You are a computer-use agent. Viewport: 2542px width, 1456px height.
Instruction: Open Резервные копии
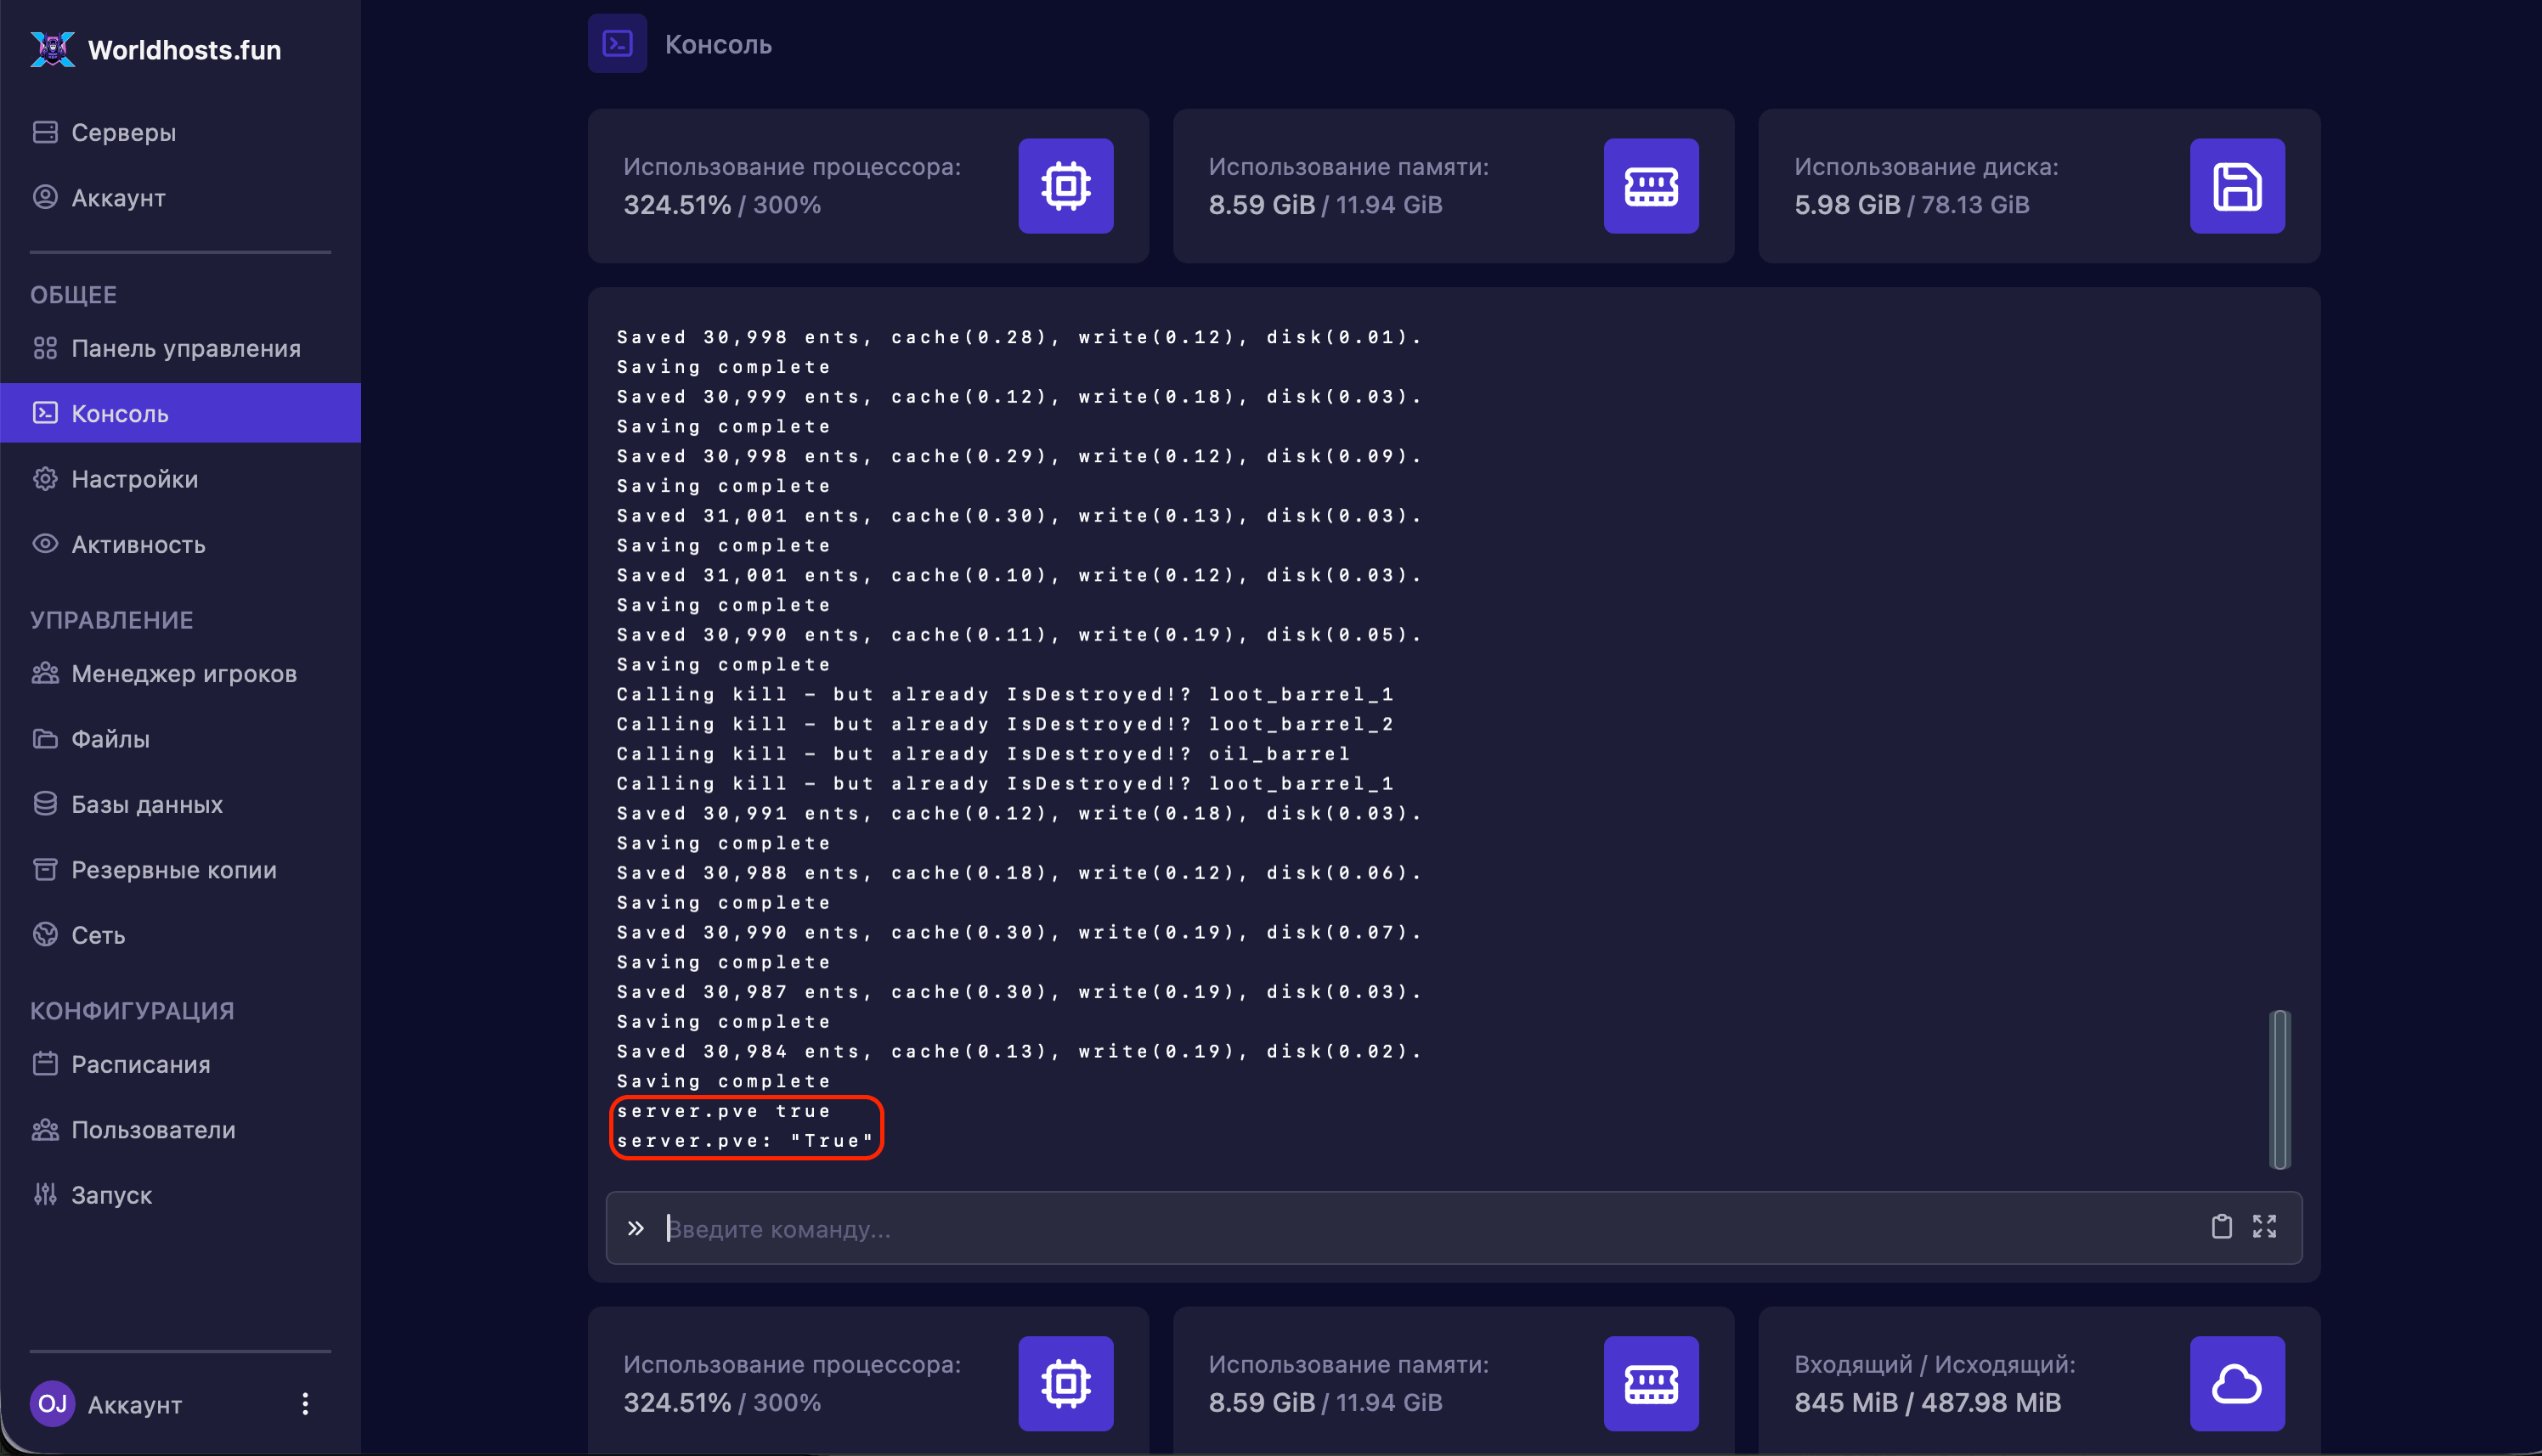point(180,870)
